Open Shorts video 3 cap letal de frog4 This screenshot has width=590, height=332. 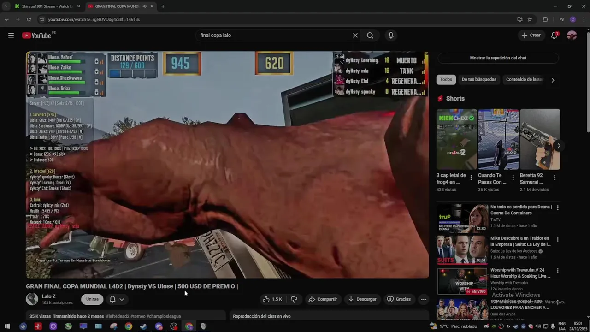click(456, 139)
